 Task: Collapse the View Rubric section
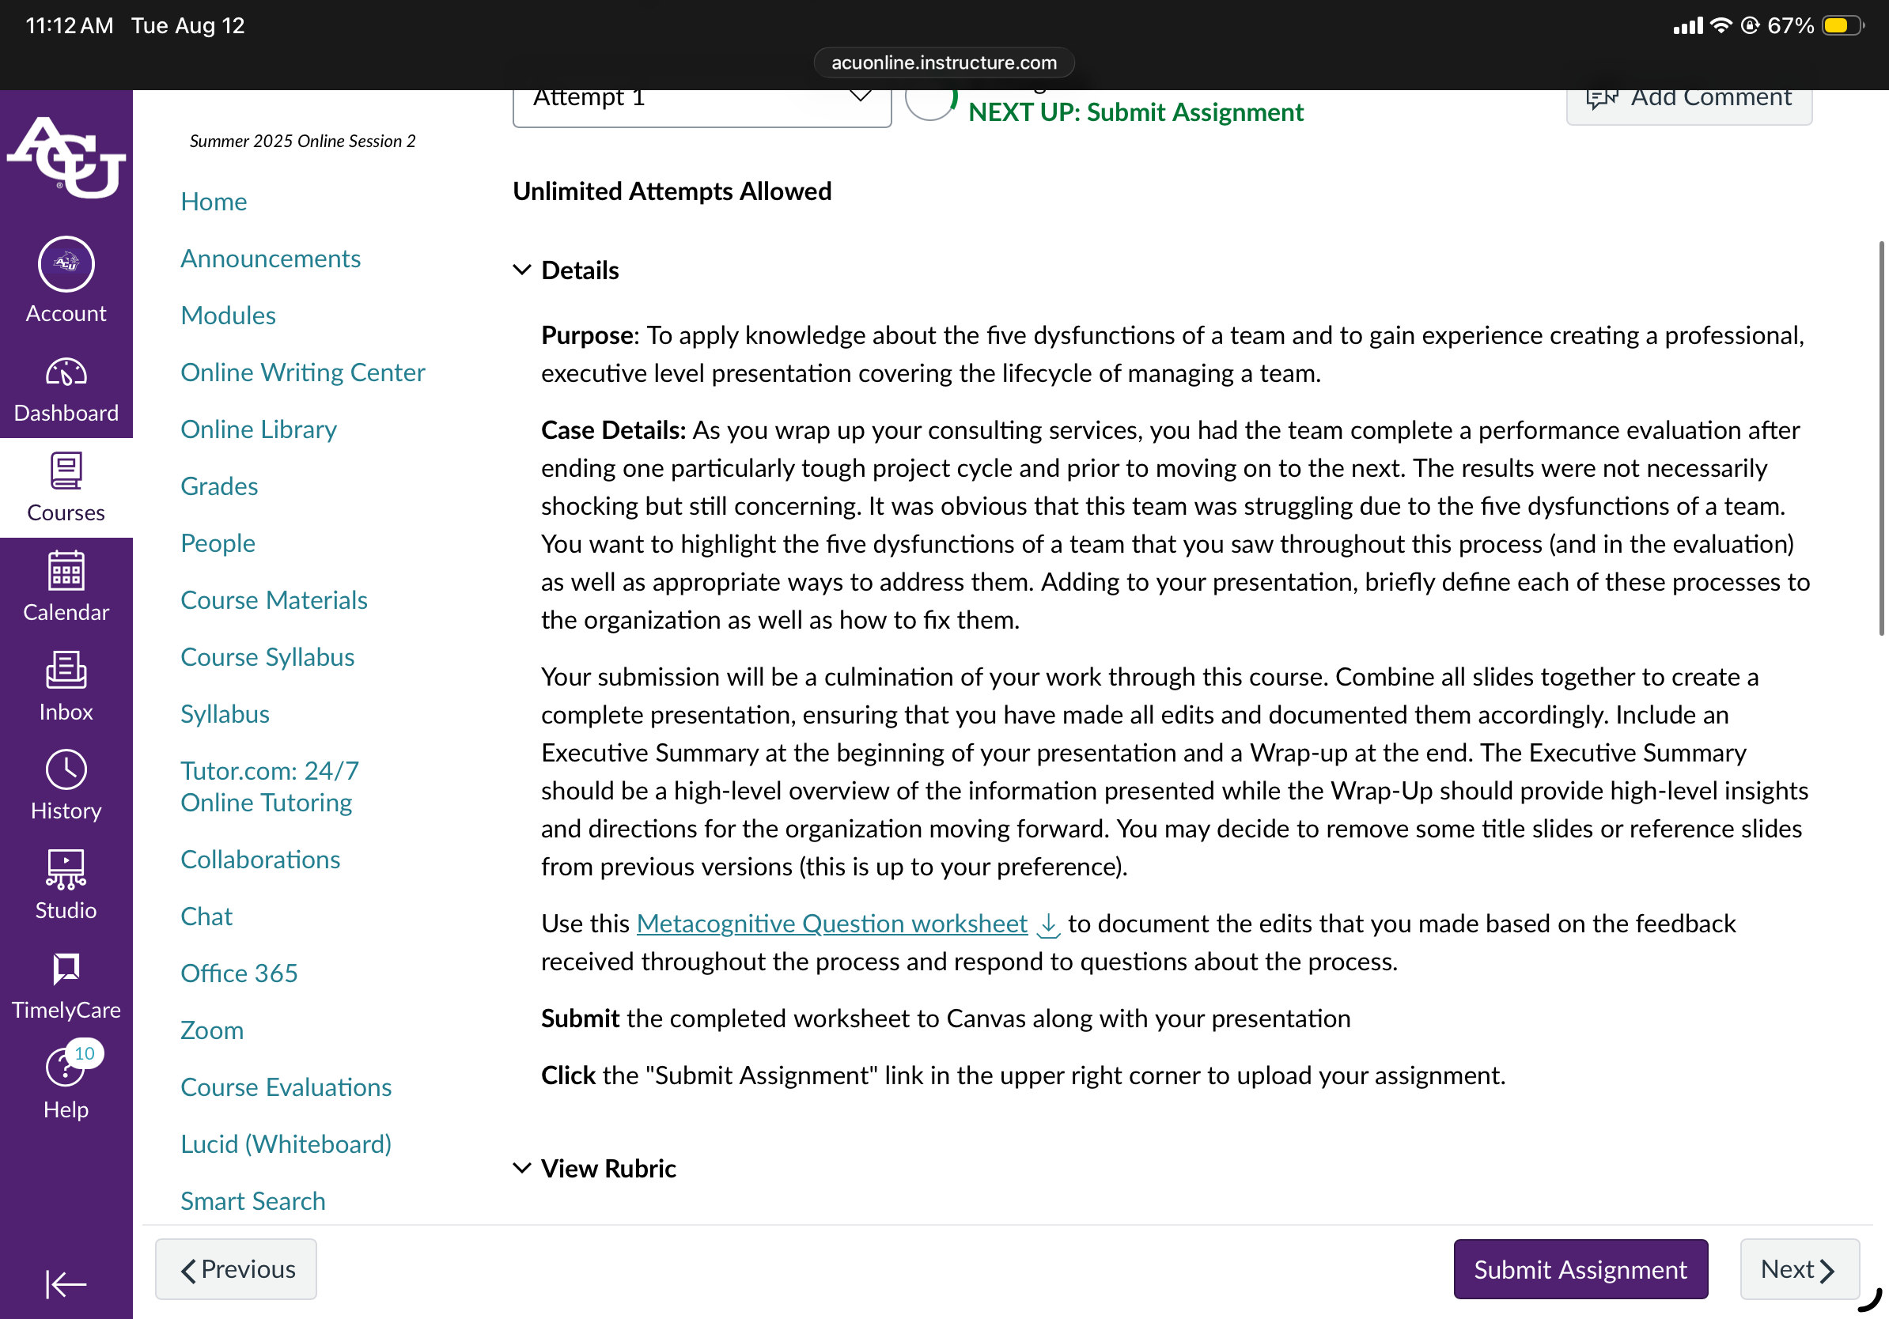click(594, 1168)
